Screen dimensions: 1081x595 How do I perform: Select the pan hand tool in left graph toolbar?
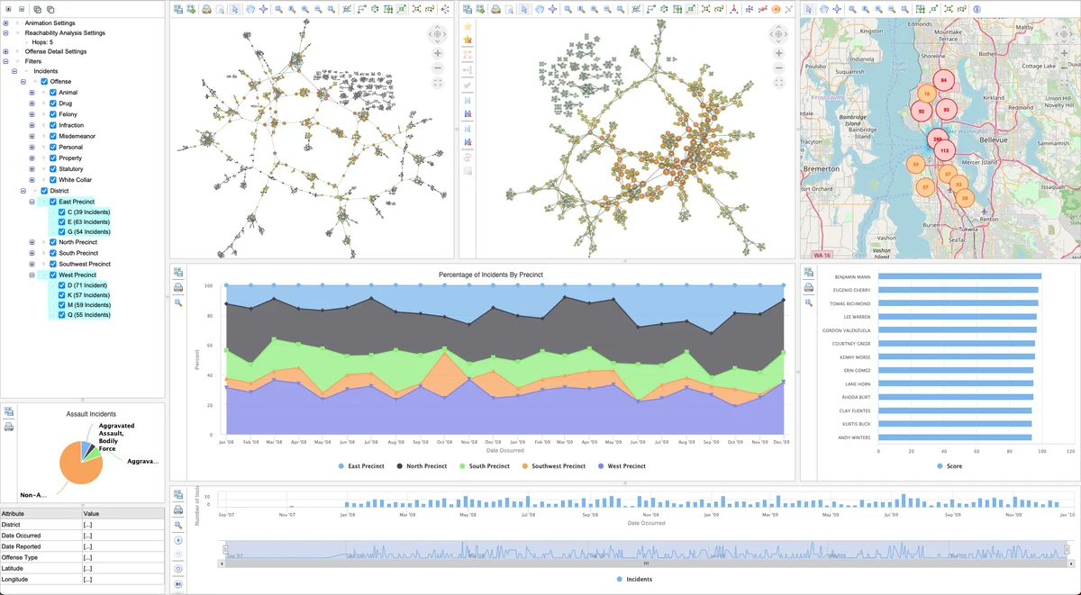[x=249, y=9]
